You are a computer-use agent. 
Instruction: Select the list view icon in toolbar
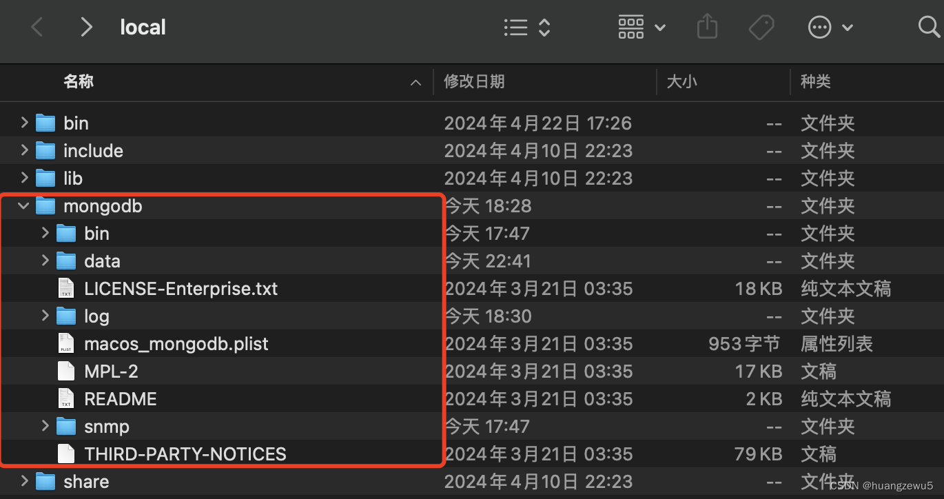click(x=515, y=27)
